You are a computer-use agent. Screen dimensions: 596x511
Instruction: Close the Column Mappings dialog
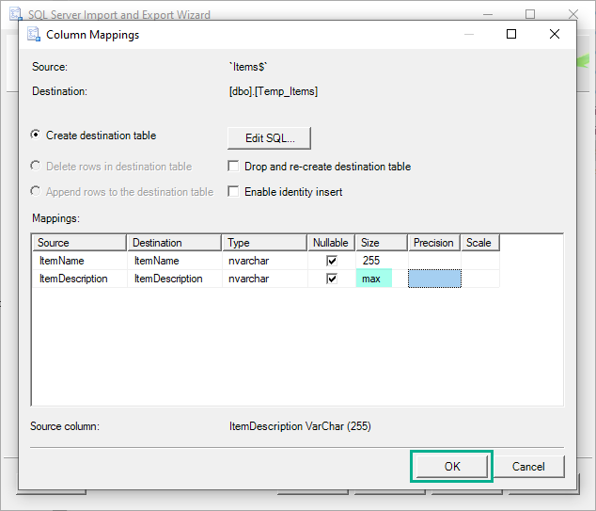point(555,35)
